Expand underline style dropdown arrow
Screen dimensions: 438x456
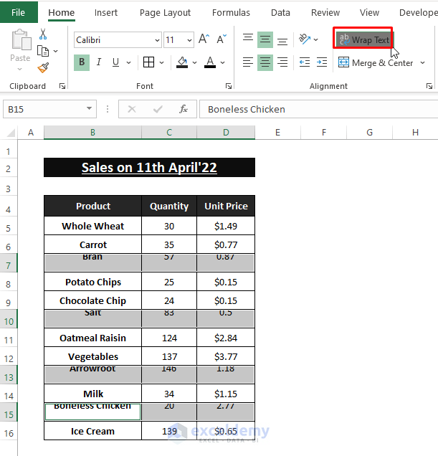128,62
